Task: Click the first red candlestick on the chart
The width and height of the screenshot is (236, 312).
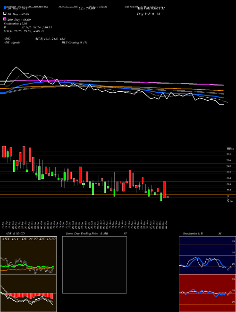Action: 4,152
